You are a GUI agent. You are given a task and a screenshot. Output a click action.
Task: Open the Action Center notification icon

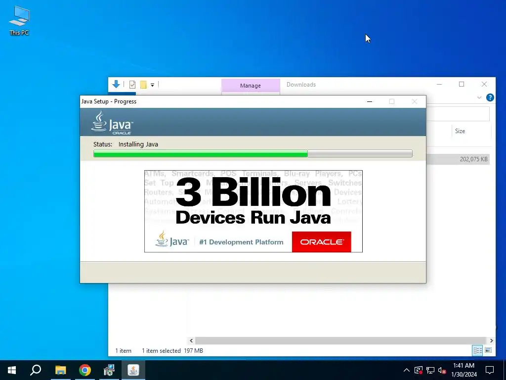(x=490, y=370)
